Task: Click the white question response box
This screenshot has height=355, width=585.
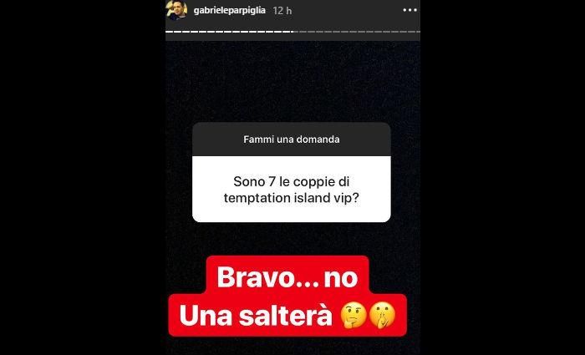Action: pyautogui.click(x=292, y=189)
